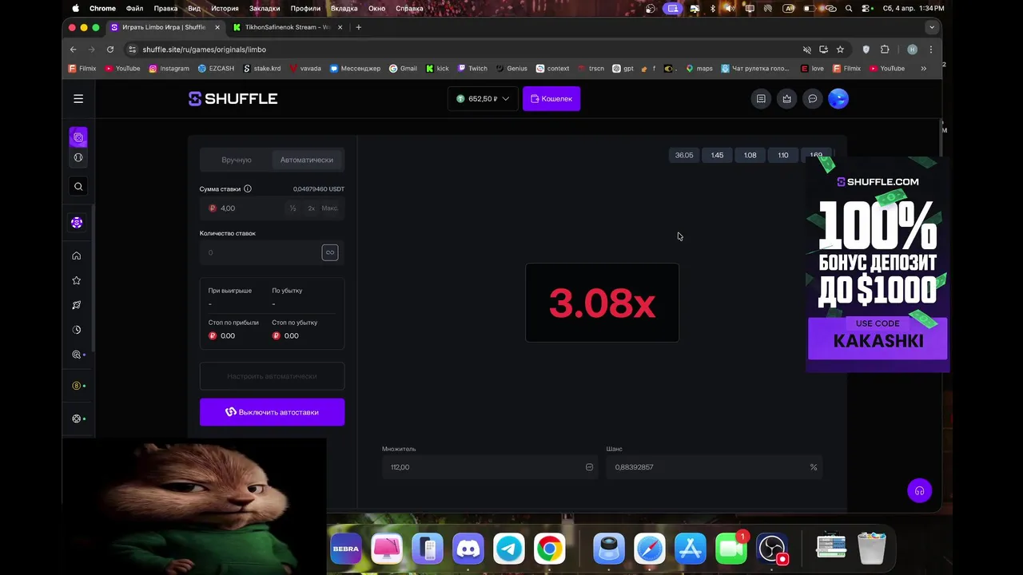Open Telegram from the dock
This screenshot has width=1023, height=575.
pos(508,549)
